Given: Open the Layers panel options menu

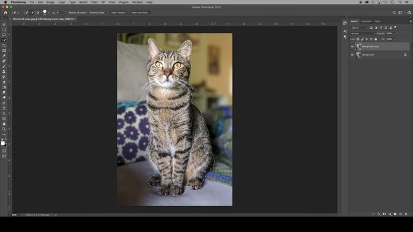Looking at the screenshot, I should tap(410, 21).
